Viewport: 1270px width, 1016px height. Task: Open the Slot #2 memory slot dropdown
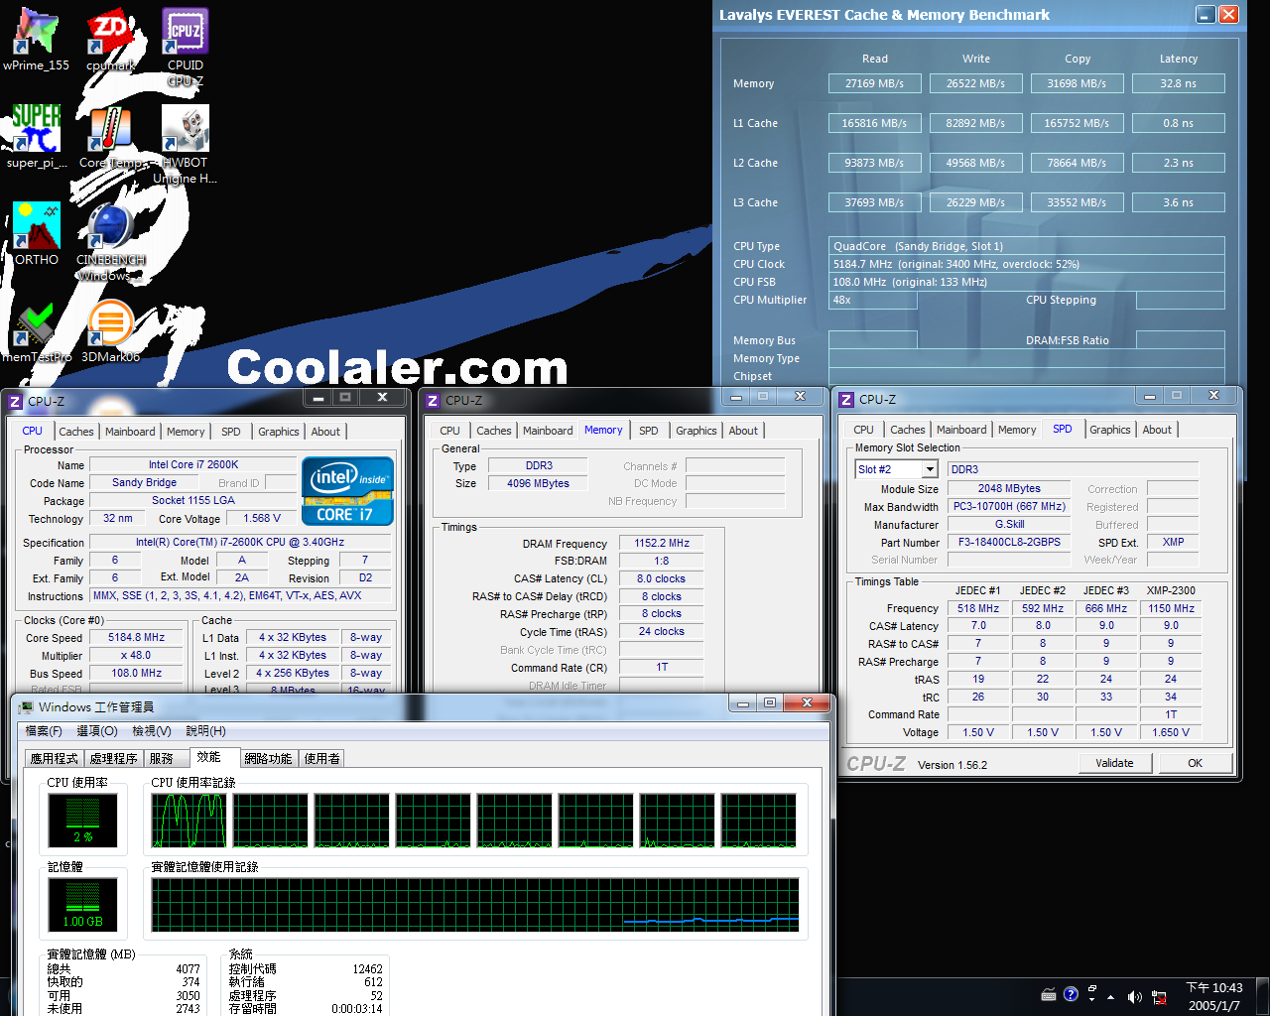(930, 469)
